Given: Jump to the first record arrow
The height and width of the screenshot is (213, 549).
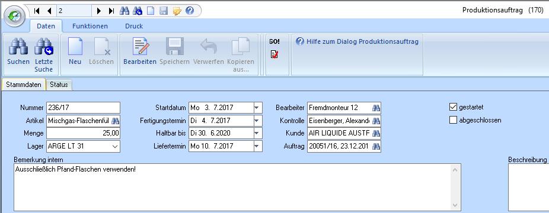Looking at the screenshot, I should click(37, 11).
